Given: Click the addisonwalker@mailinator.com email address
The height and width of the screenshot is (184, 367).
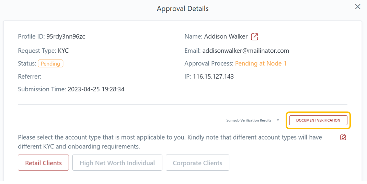Looking at the screenshot, I should [245, 51].
